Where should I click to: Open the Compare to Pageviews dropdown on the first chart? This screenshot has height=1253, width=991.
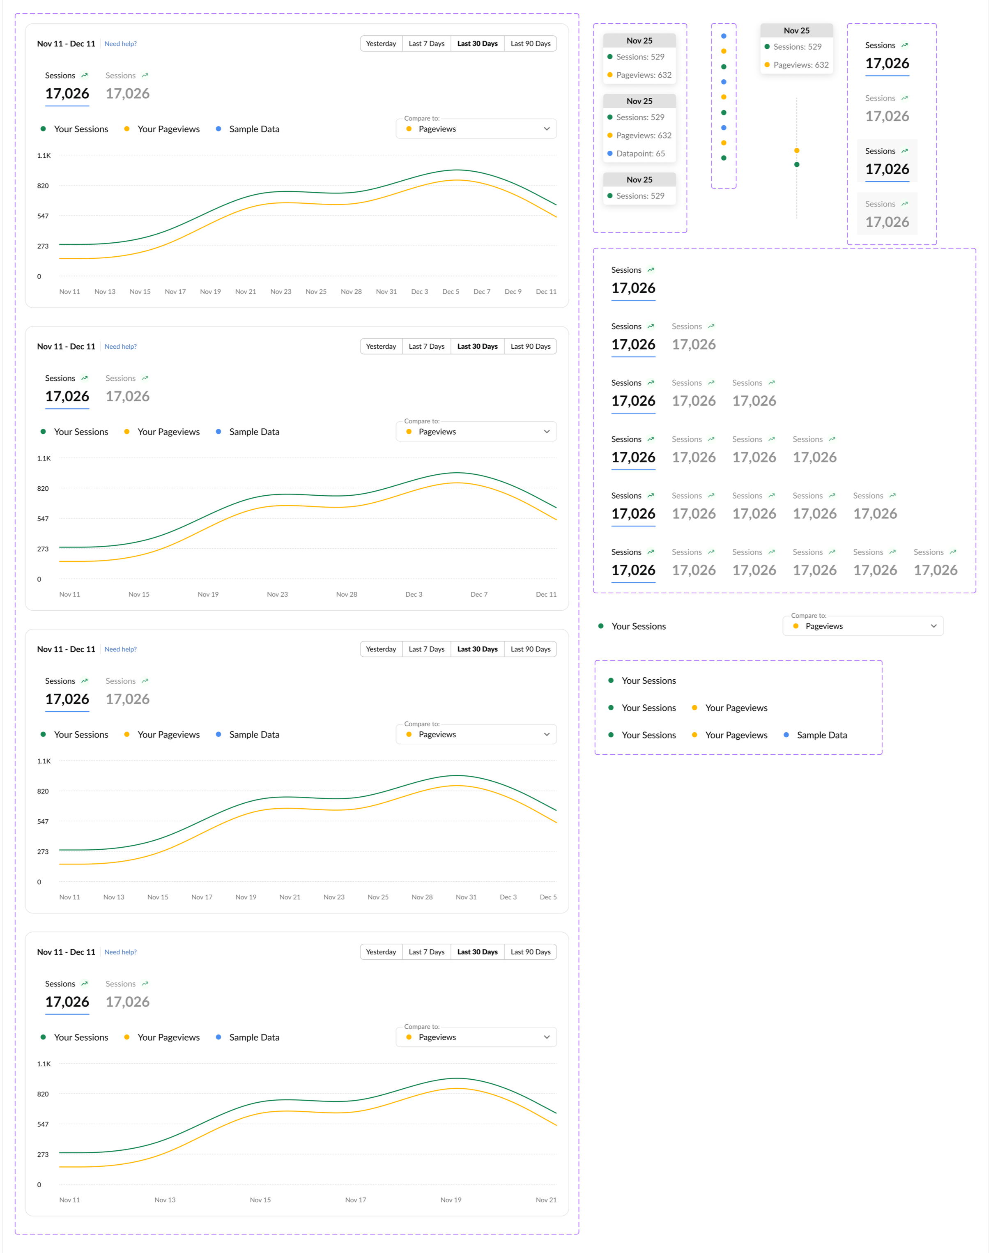point(476,128)
